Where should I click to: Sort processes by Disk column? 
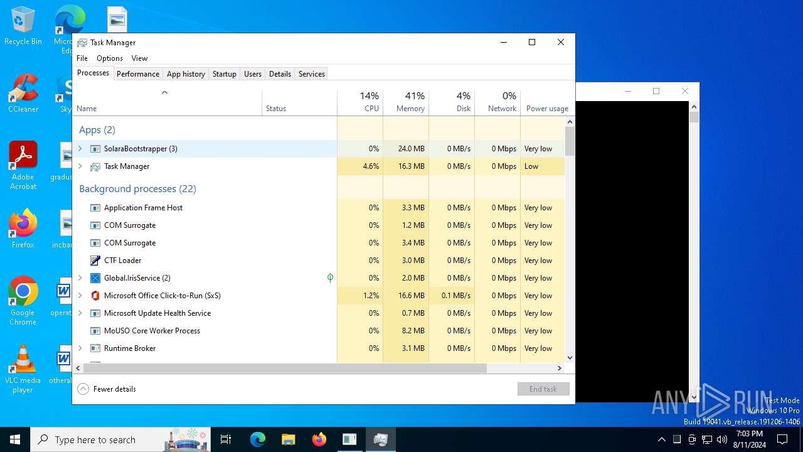tap(452, 102)
